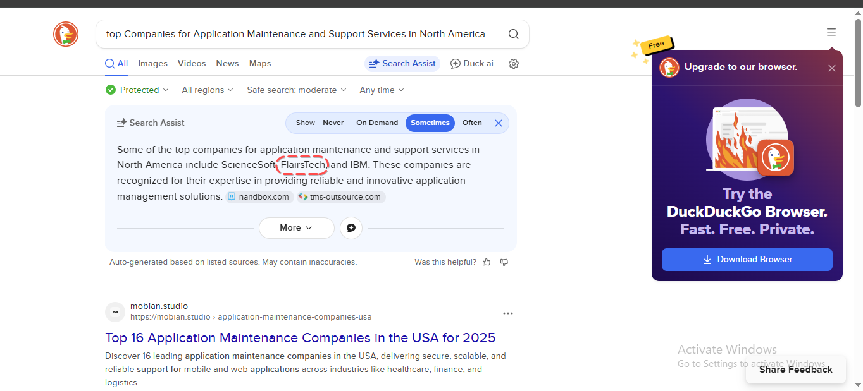Click the DuckDuckGo logo home icon
The height and width of the screenshot is (391, 863).
tap(66, 34)
